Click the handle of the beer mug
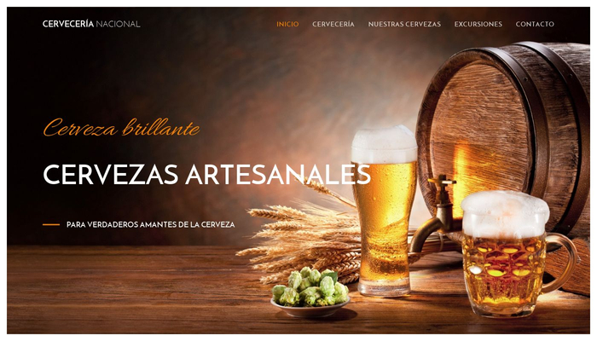Viewport: 597px width, 341px height. point(564,263)
